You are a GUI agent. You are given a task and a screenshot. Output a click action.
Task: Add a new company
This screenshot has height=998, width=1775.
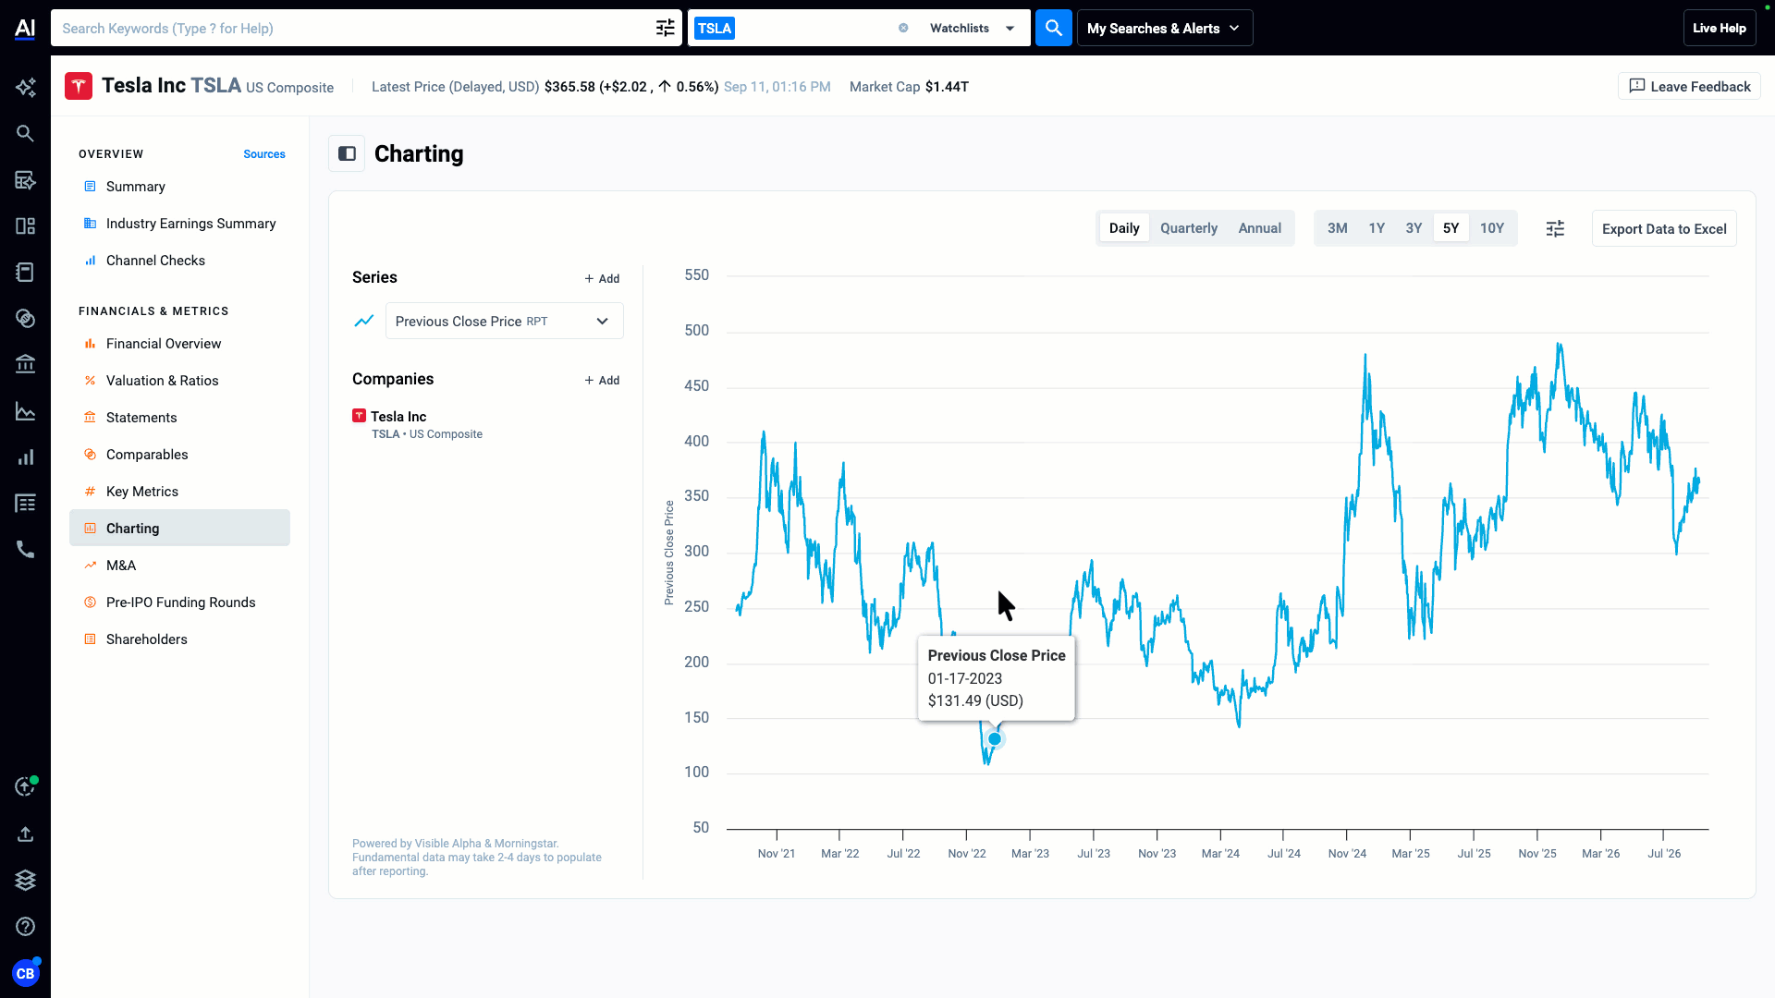pyautogui.click(x=602, y=380)
